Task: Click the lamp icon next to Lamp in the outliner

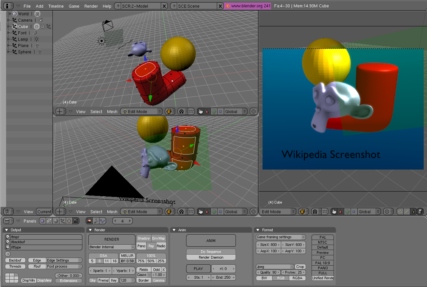Action: (36, 39)
